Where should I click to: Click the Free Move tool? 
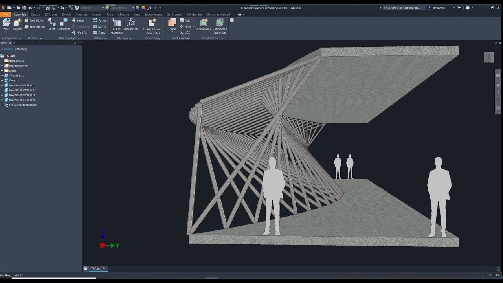tap(34, 20)
